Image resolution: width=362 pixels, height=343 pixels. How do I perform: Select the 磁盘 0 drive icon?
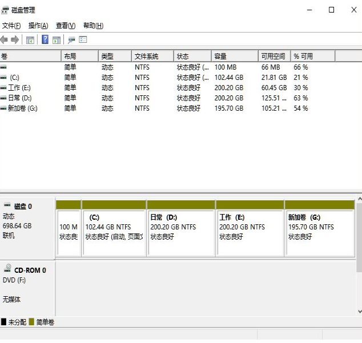coord(7,204)
